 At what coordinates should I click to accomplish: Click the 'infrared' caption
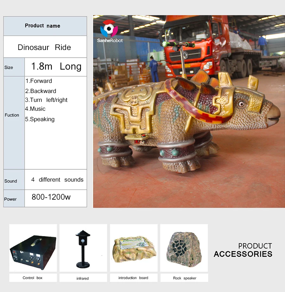click(x=83, y=278)
